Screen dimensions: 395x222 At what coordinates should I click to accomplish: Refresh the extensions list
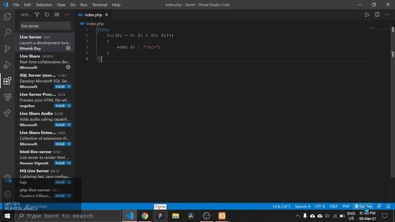click(47, 15)
